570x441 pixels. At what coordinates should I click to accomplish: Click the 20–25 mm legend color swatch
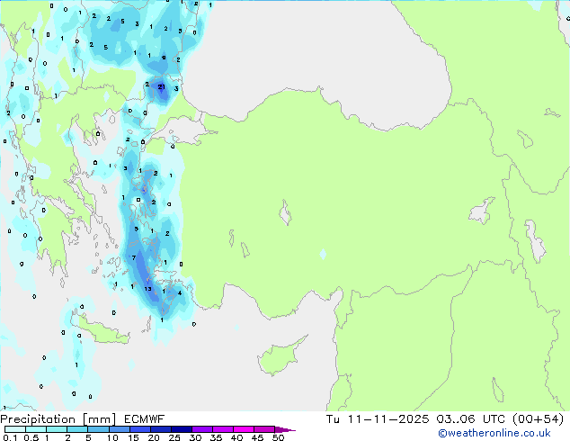(160, 429)
